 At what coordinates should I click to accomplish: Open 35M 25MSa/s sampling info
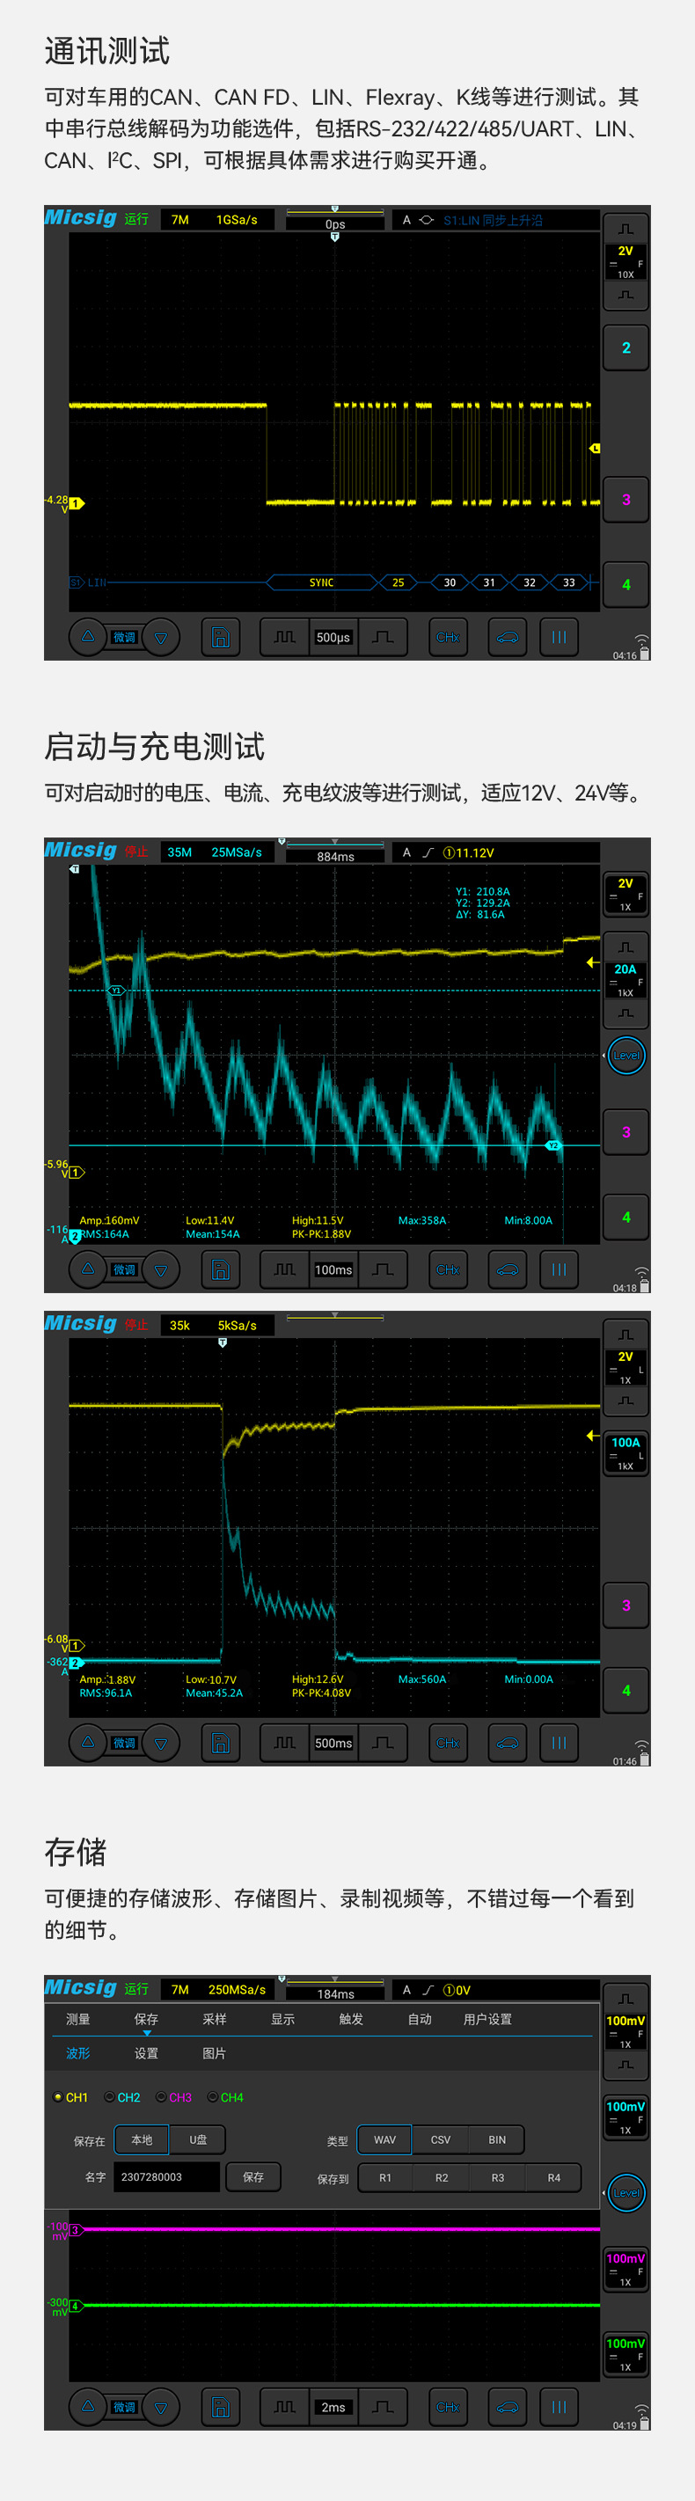(x=216, y=852)
